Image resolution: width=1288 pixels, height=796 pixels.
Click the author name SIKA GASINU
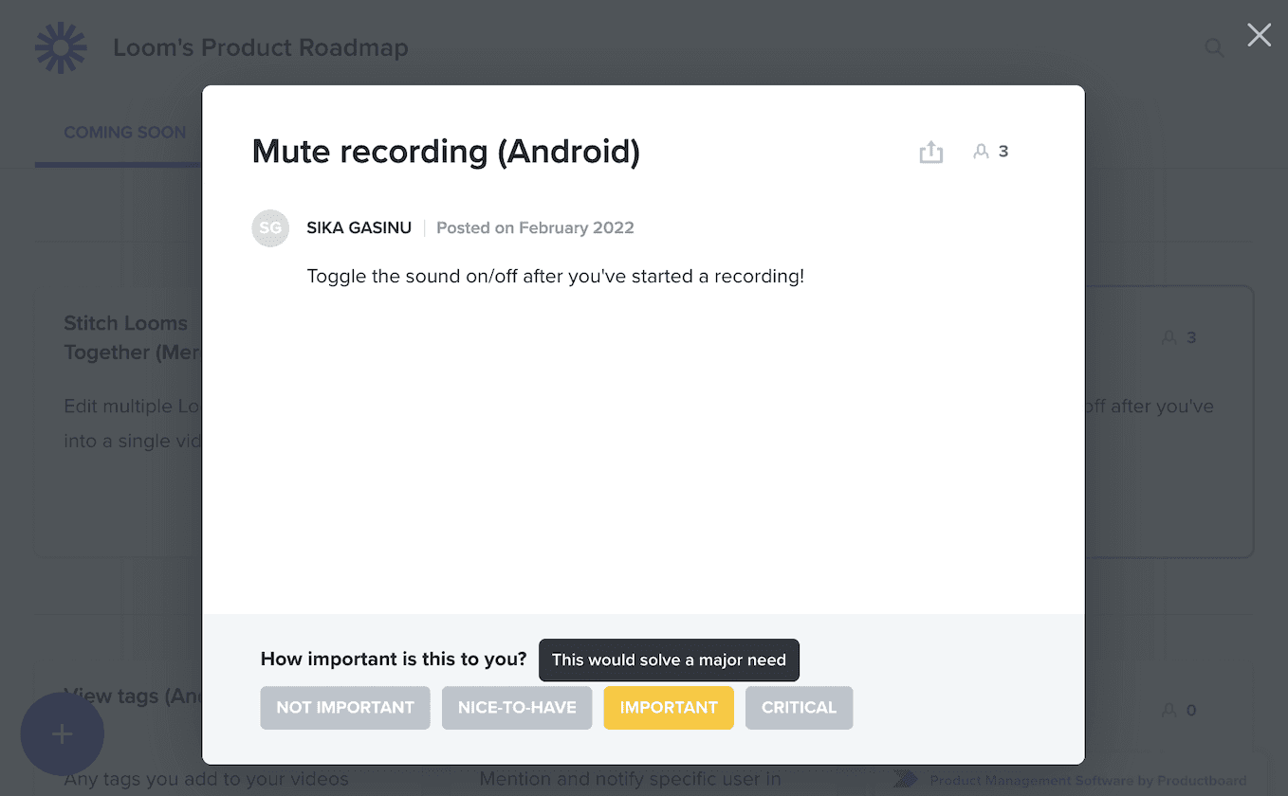click(359, 228)
